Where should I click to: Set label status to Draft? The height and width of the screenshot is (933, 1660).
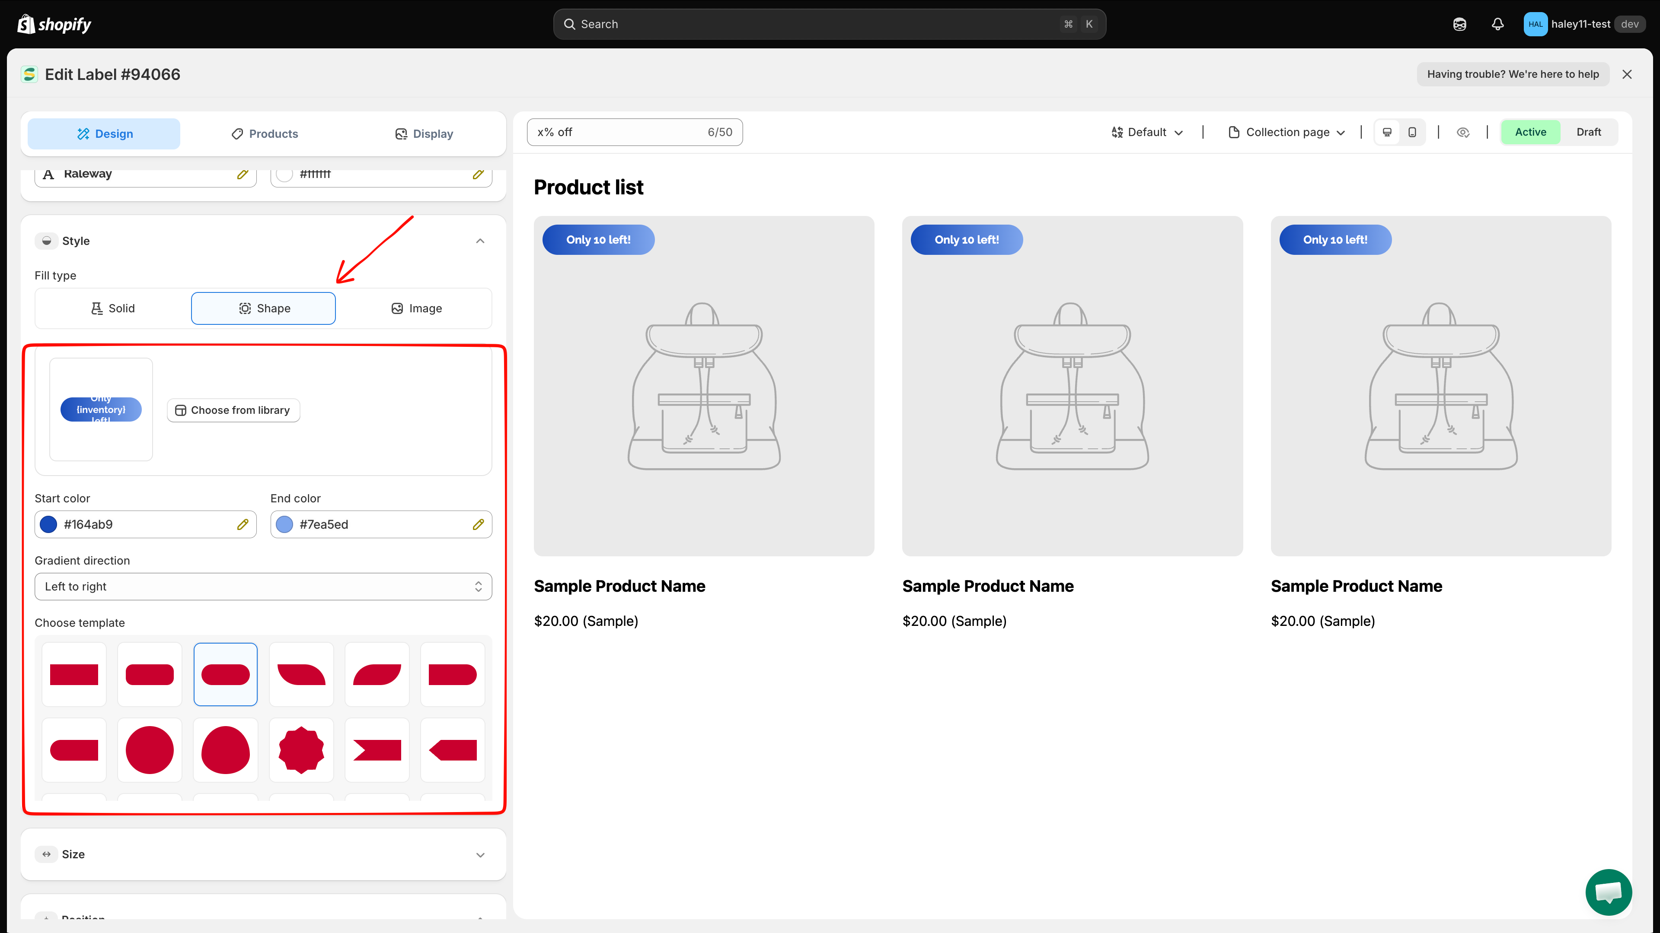(1589, 132)
